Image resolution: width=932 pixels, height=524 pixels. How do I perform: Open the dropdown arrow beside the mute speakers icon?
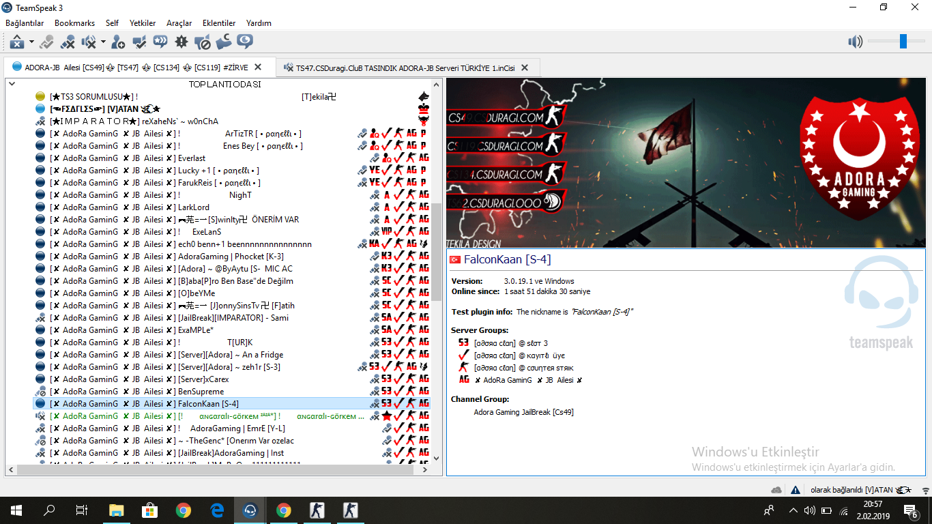click(103, 42)
